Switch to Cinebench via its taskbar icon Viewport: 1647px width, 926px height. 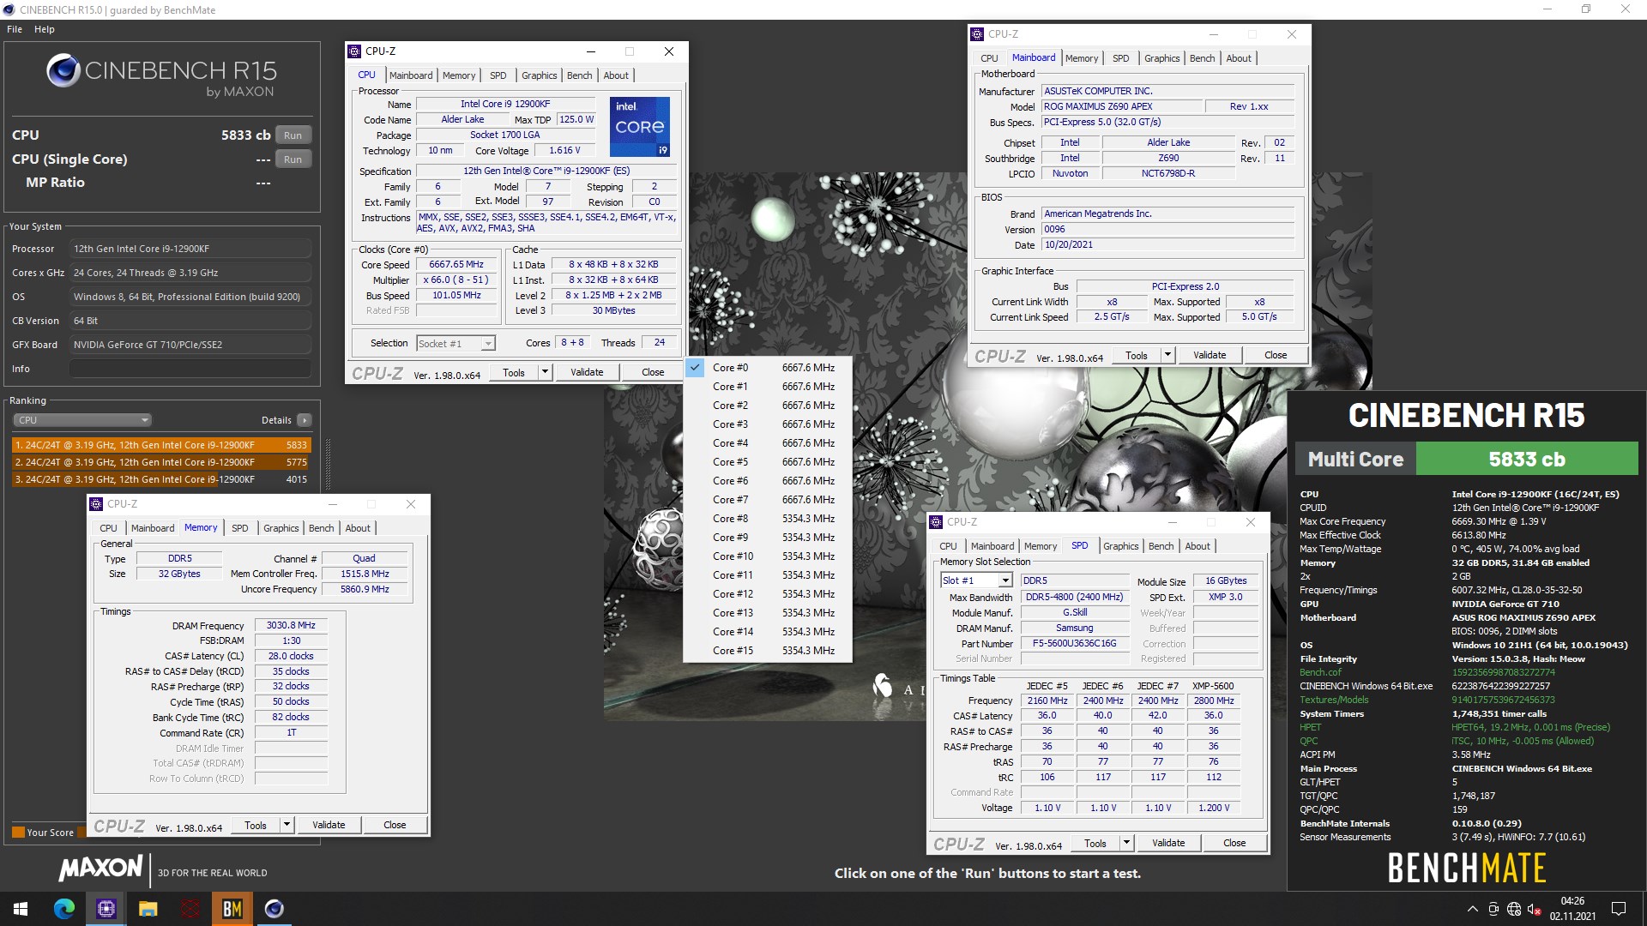274,909
